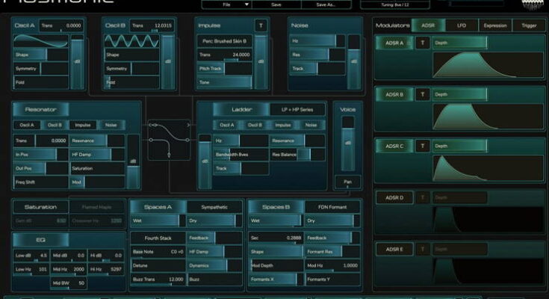Open the Perc: Brushed Skin B sample selector
Image resolution: width=549 pixels, height=299 pixels.
pos(224,42)
